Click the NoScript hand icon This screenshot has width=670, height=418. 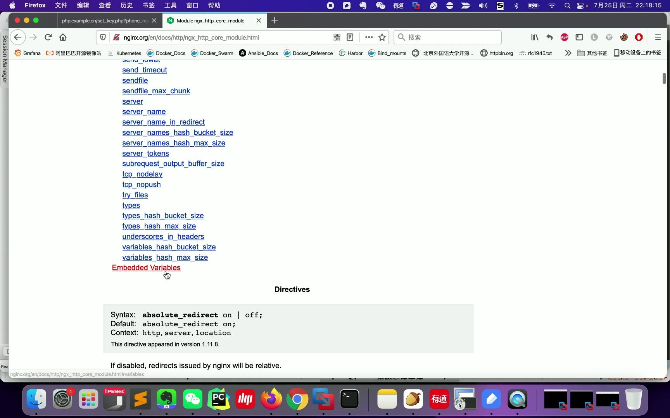coord(639,37)
